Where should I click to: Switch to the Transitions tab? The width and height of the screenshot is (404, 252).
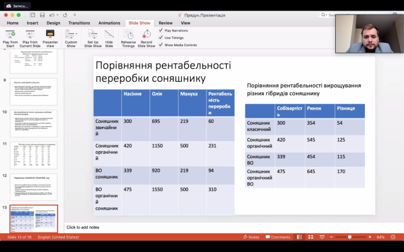(79, 22)
